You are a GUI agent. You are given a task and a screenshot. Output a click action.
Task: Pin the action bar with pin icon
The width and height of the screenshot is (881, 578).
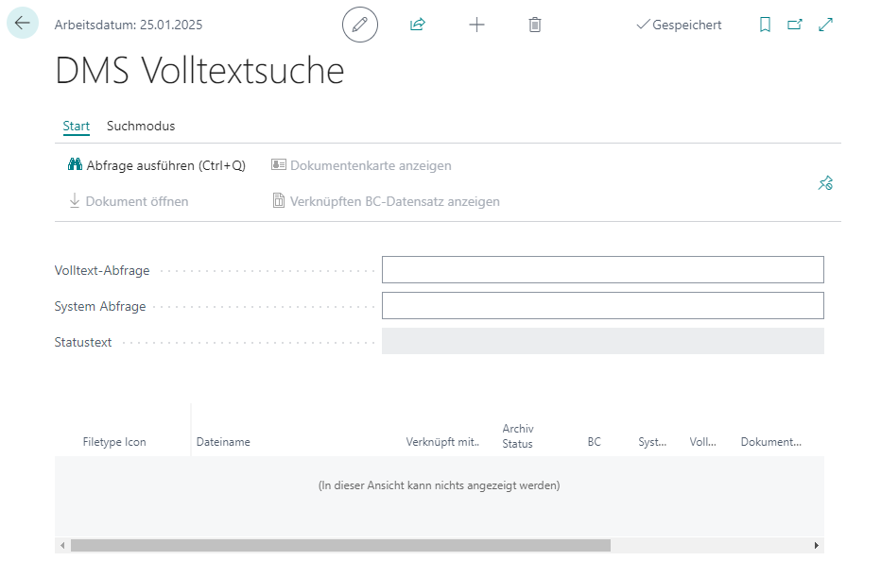point(825,183)
